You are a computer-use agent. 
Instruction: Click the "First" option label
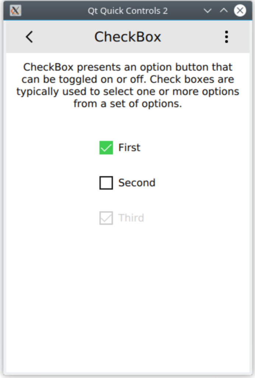(x=129, y=148)
